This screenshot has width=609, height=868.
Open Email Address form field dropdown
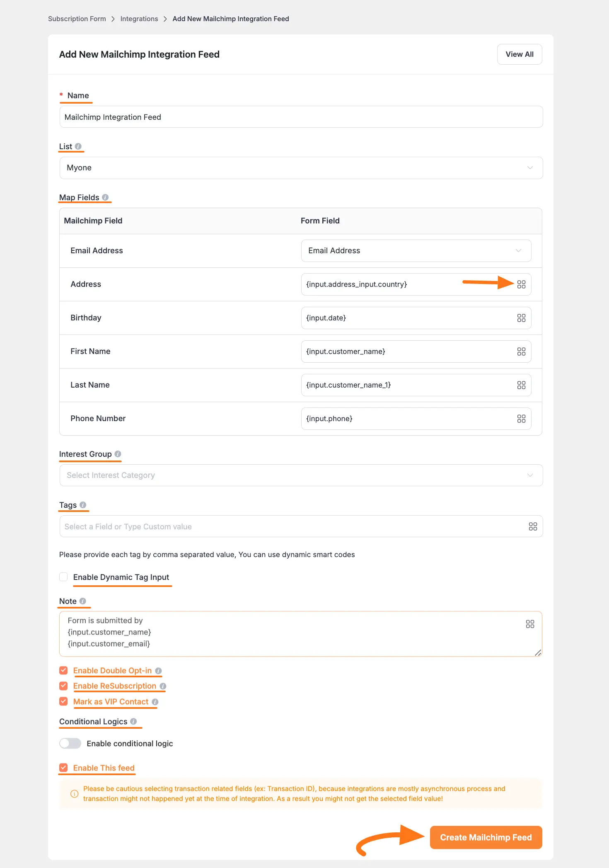tap(416, 251)
